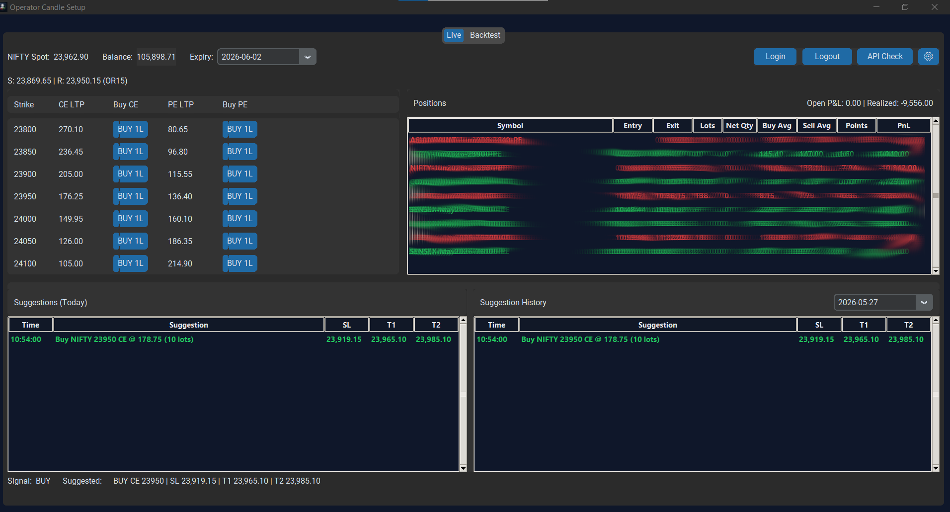
Task: Click the Time header in Suggestion History
Action: point(496,325)
